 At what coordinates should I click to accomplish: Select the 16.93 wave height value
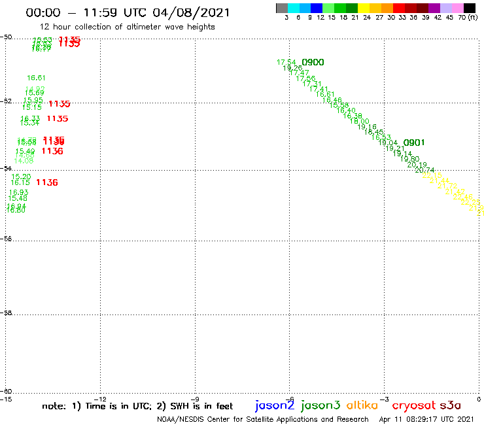coord(18,192)
